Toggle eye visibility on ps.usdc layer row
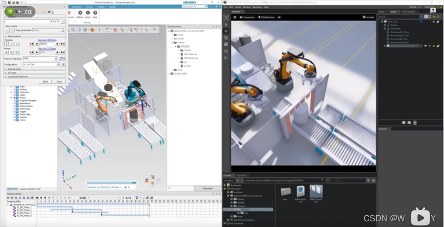 tap(425, 46)
